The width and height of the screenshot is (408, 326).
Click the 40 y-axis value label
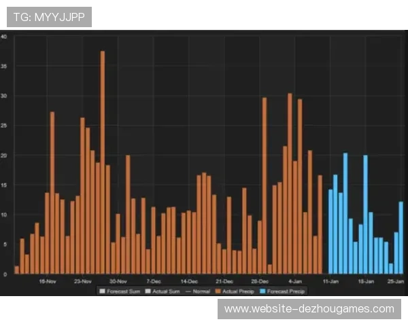[x=4, y=37]
